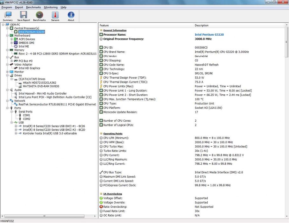The width and height of the screenshot is (289, 223).
Task: Collapse the Serial Ports node
Action: pos(12,112)
